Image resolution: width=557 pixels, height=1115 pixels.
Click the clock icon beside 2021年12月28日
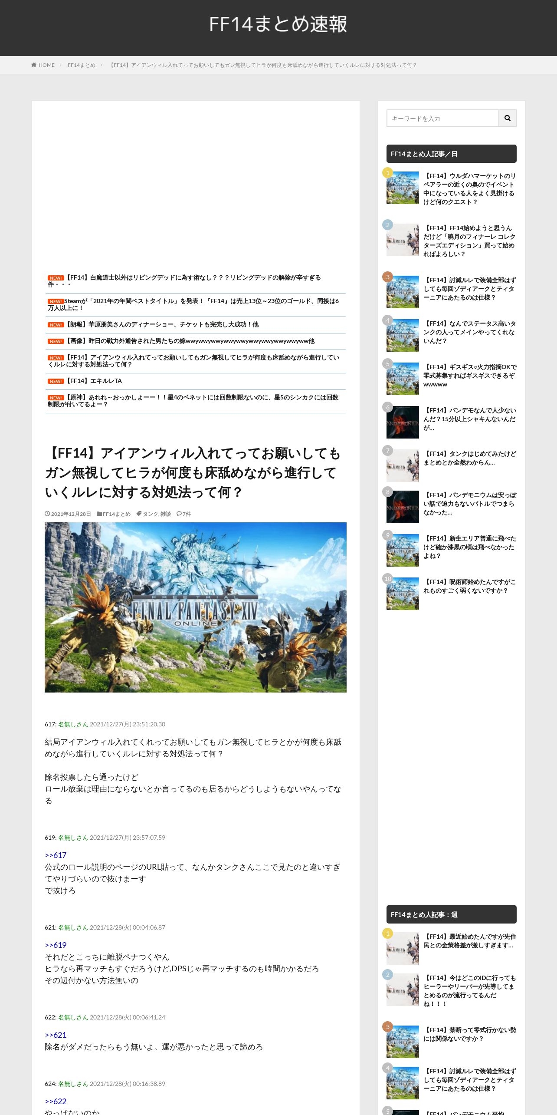click(x=47, y=514)
